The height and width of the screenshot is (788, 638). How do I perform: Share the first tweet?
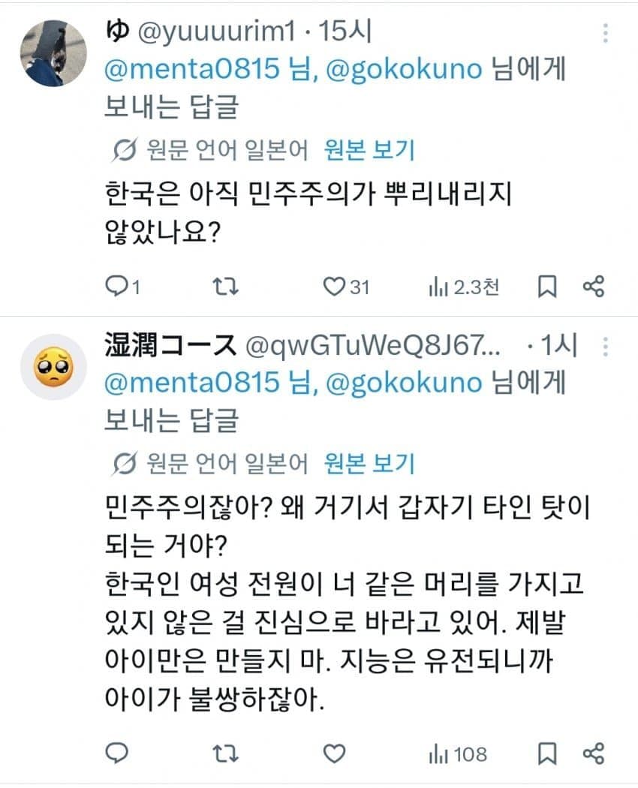click(x=593, y=287)
